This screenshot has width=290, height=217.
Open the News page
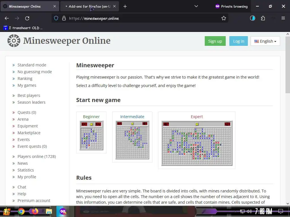[x=23, y=163]
